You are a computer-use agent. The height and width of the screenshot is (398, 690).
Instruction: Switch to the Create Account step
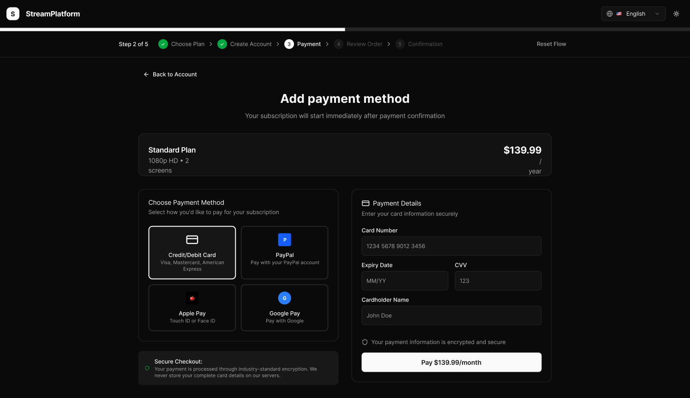[x=251, y=44]
